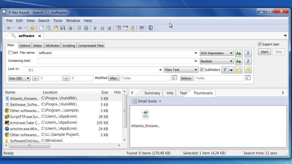Open a saved search with the folder icon
Image resolution: width=292 pixels, height=164 pixels.
click(56, 28)
